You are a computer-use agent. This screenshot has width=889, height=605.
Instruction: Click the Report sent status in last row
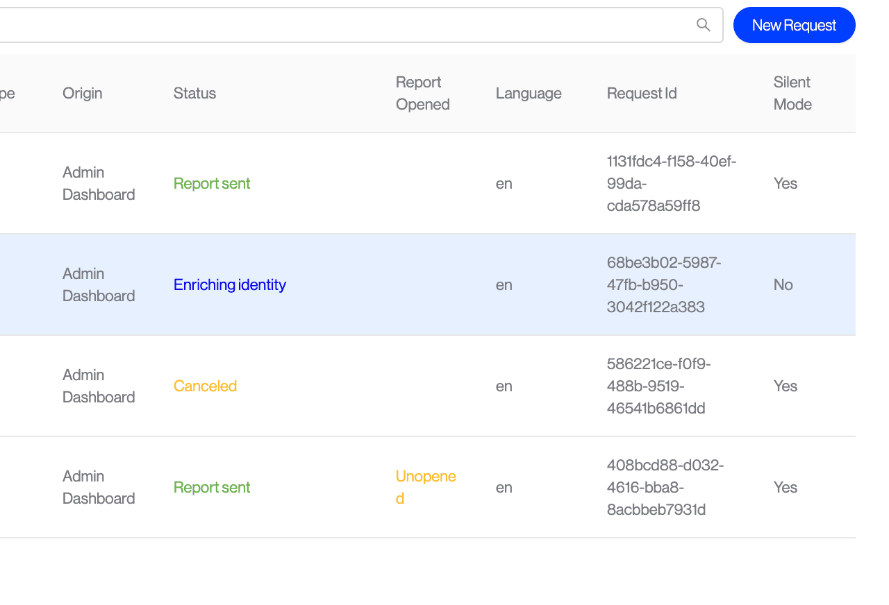211,487
